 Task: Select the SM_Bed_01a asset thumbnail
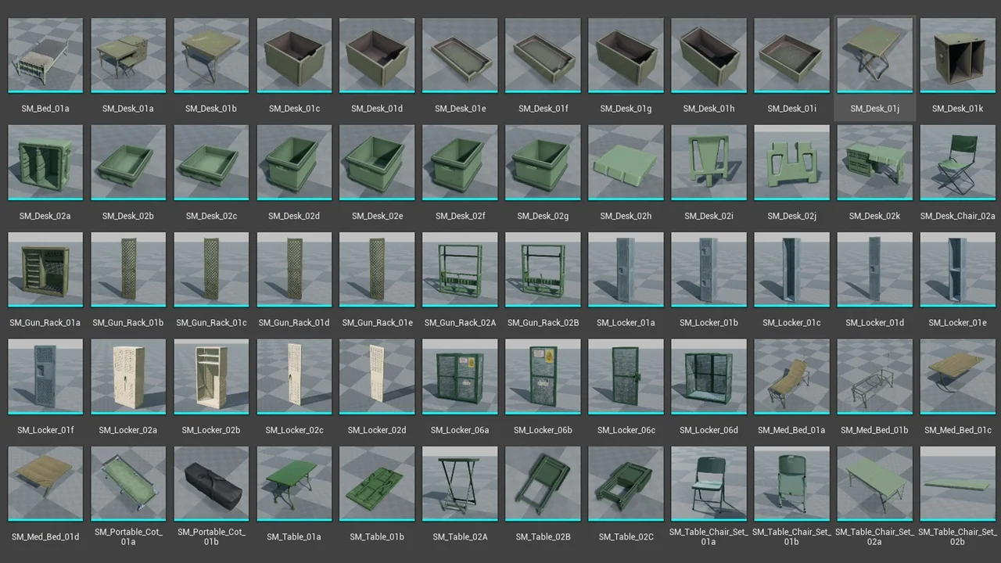[x=45, y=56]
